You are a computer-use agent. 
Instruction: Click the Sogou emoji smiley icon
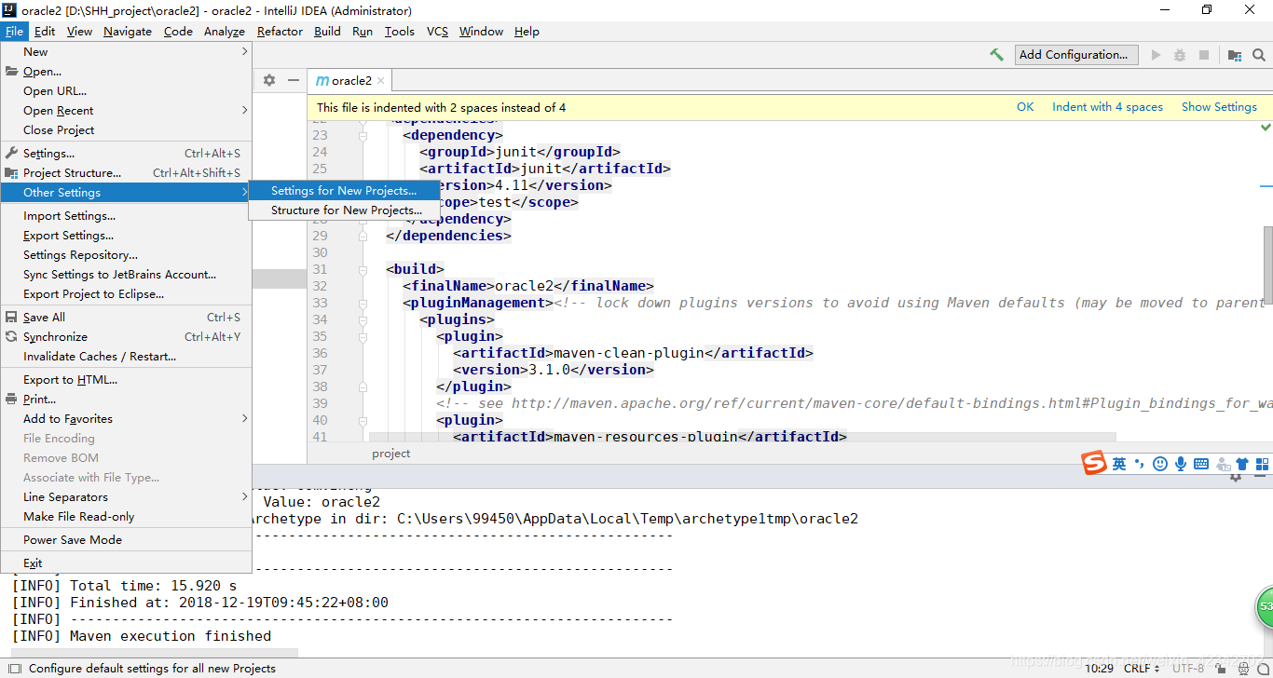click(1160, 464)
